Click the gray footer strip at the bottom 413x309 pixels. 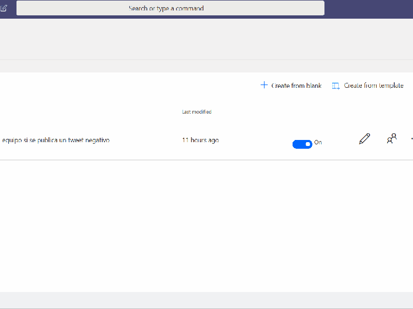(206, 300)
